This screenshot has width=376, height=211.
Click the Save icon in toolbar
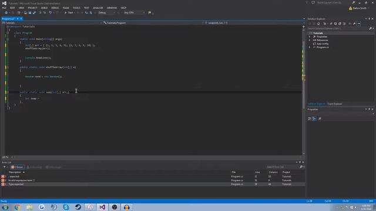click(x=30, y=13)
